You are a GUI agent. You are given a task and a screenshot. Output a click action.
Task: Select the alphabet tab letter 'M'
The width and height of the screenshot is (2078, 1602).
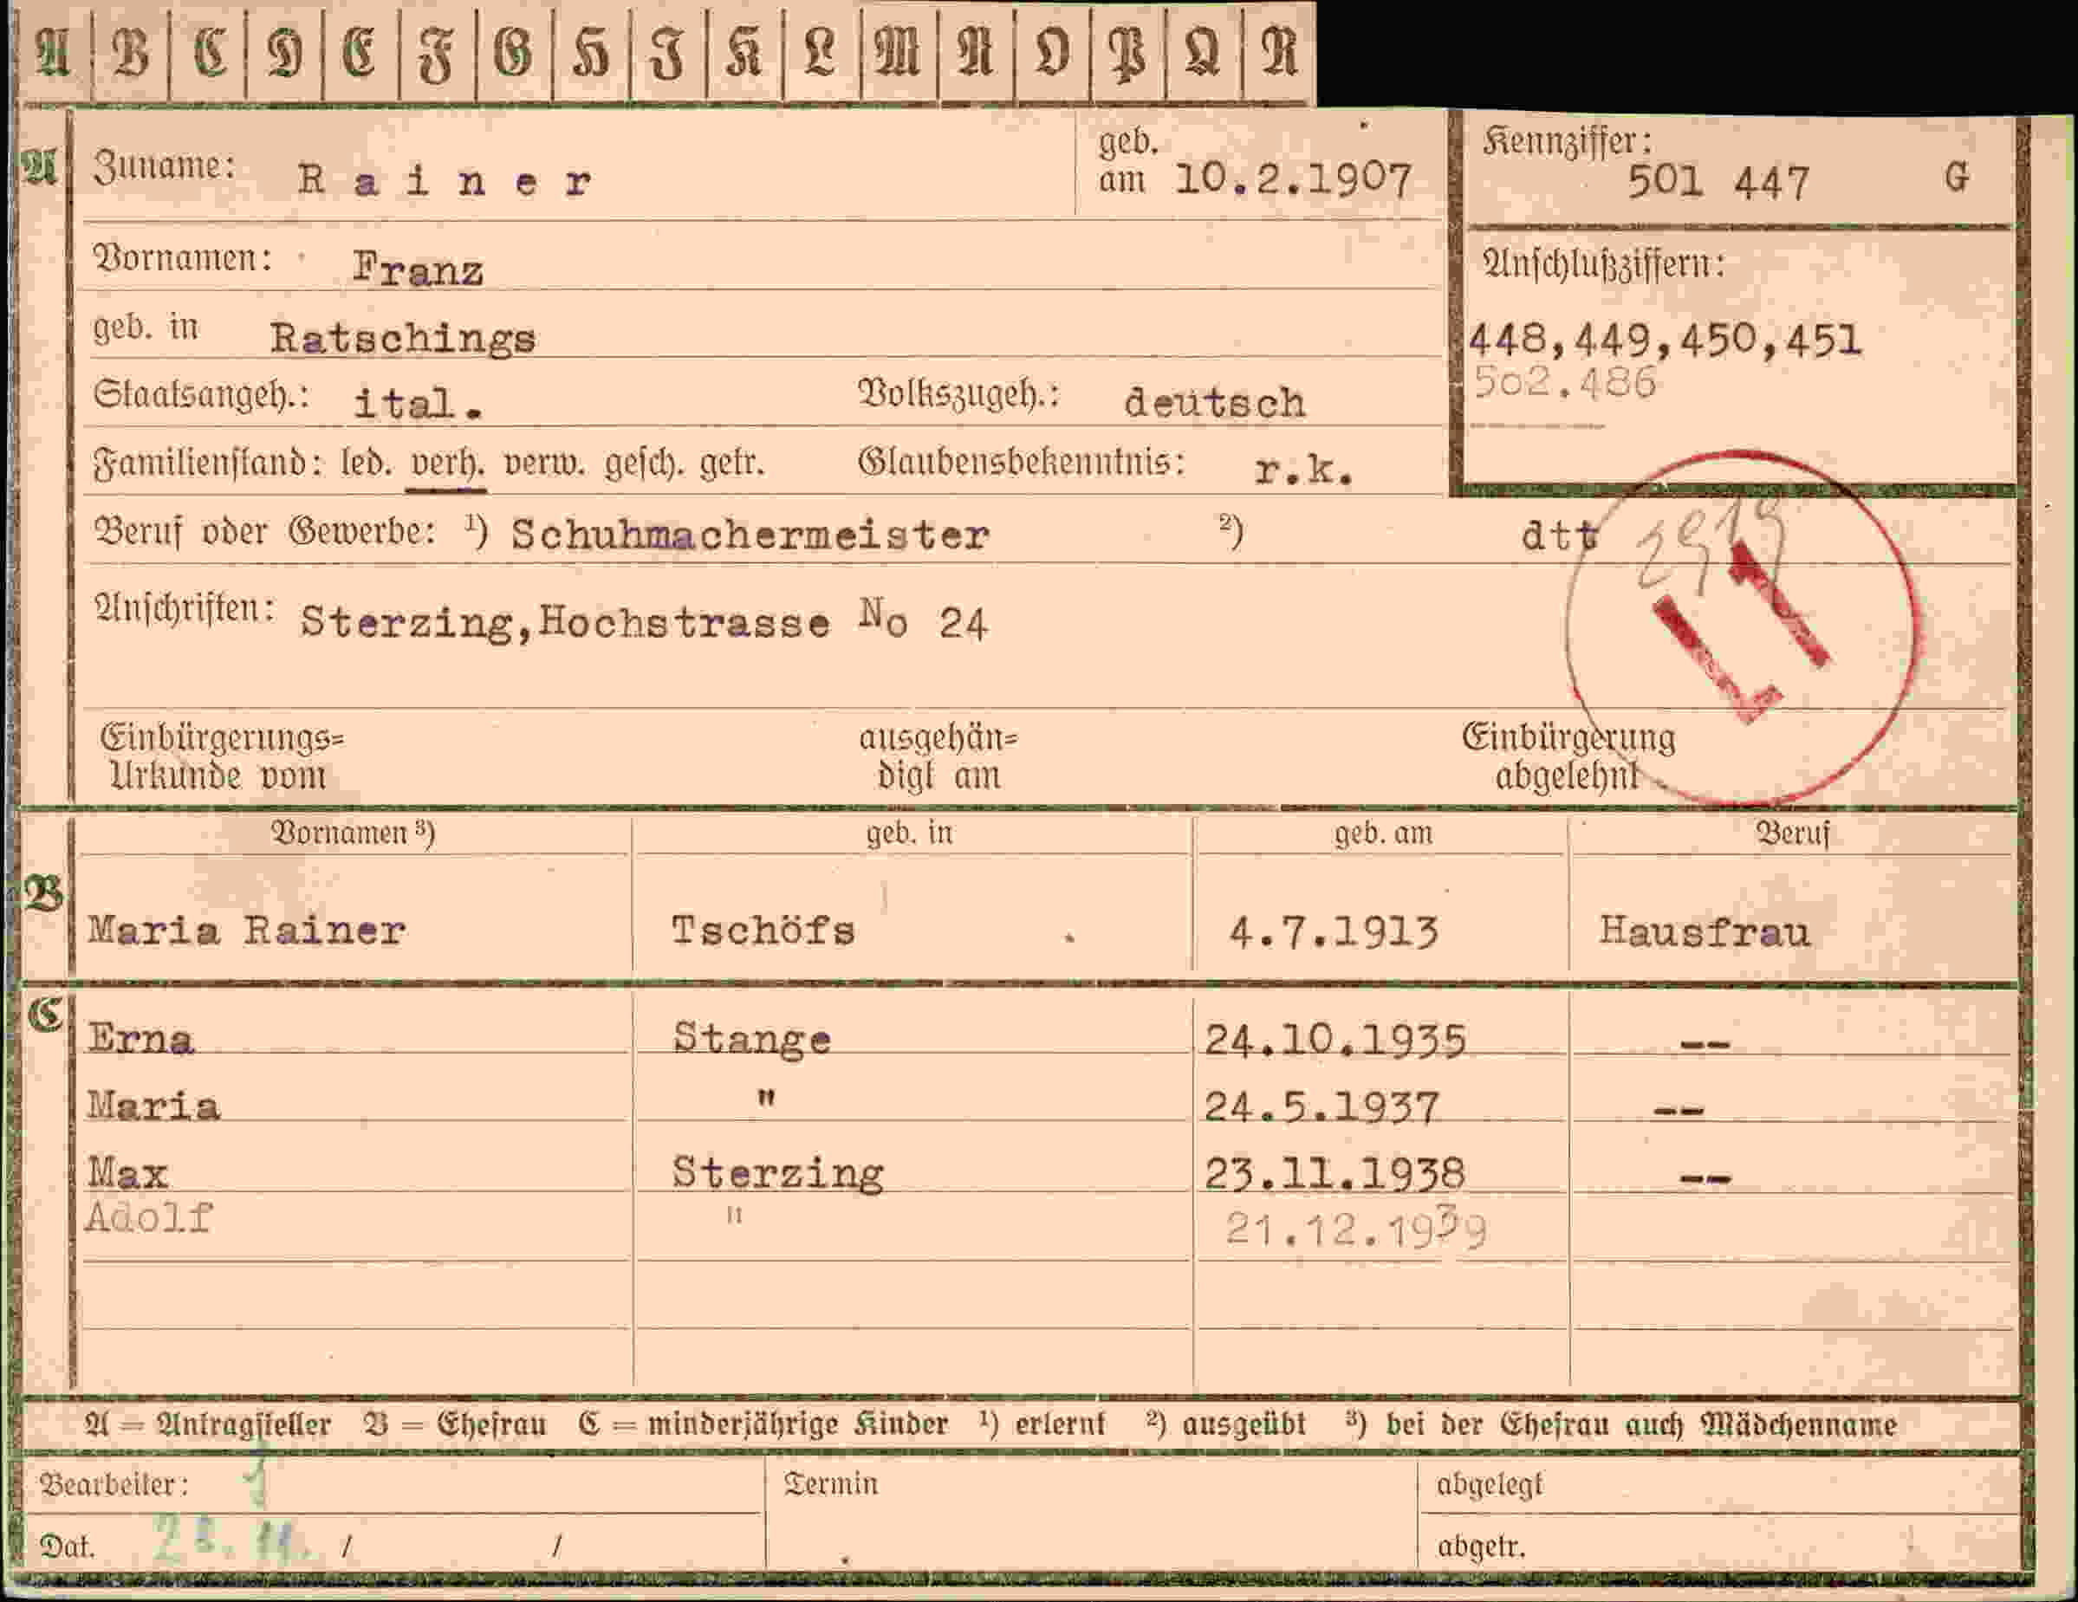[x=897, y=51]
